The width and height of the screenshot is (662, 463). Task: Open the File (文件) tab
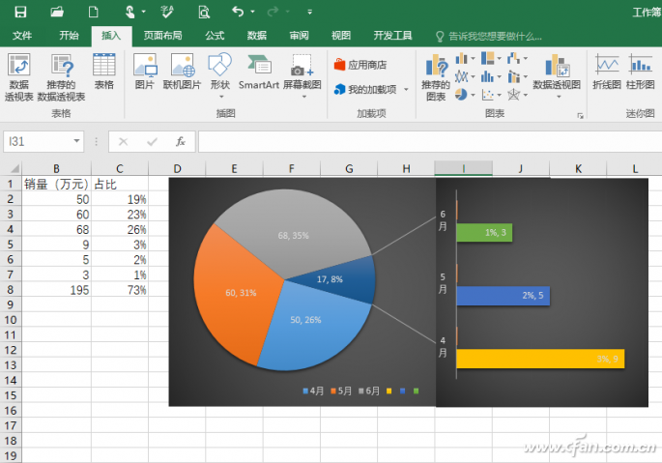point(22,36)
